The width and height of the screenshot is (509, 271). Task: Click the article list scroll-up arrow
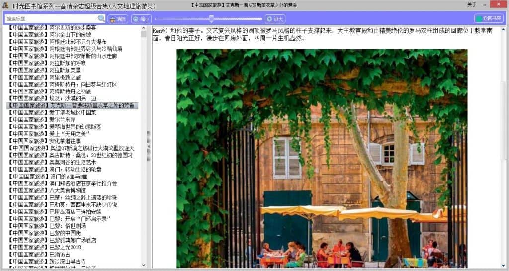coord(144,28)
